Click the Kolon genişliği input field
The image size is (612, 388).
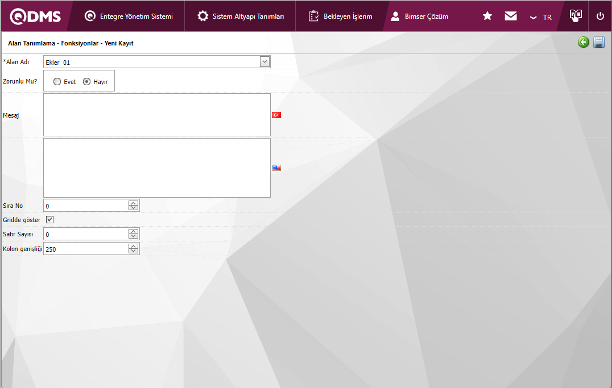click(x=86, y=249)
